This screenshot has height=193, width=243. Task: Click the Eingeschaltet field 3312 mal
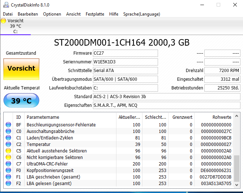click(222, 79)
